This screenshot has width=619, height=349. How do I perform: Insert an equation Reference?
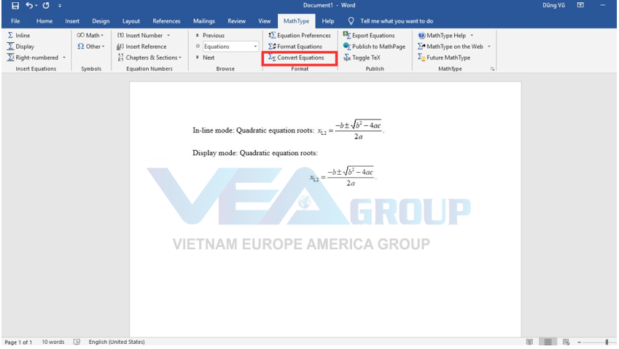(145, 47)
